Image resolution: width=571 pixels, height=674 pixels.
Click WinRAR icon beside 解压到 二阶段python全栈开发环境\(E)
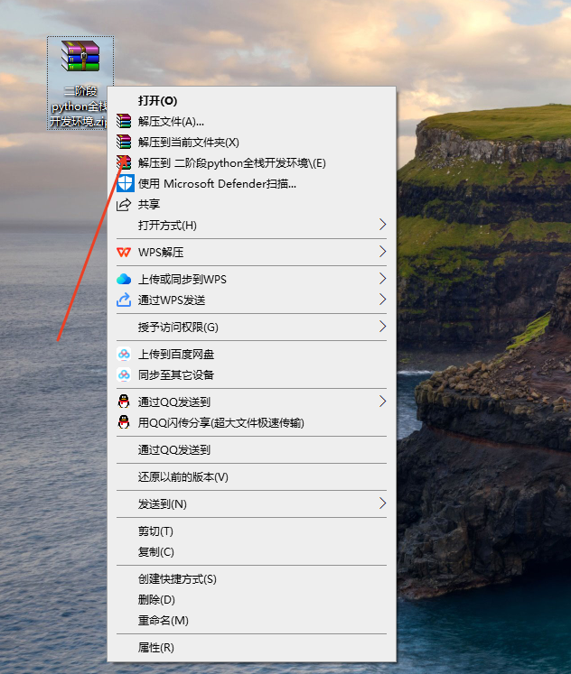[x=124, y=163]
